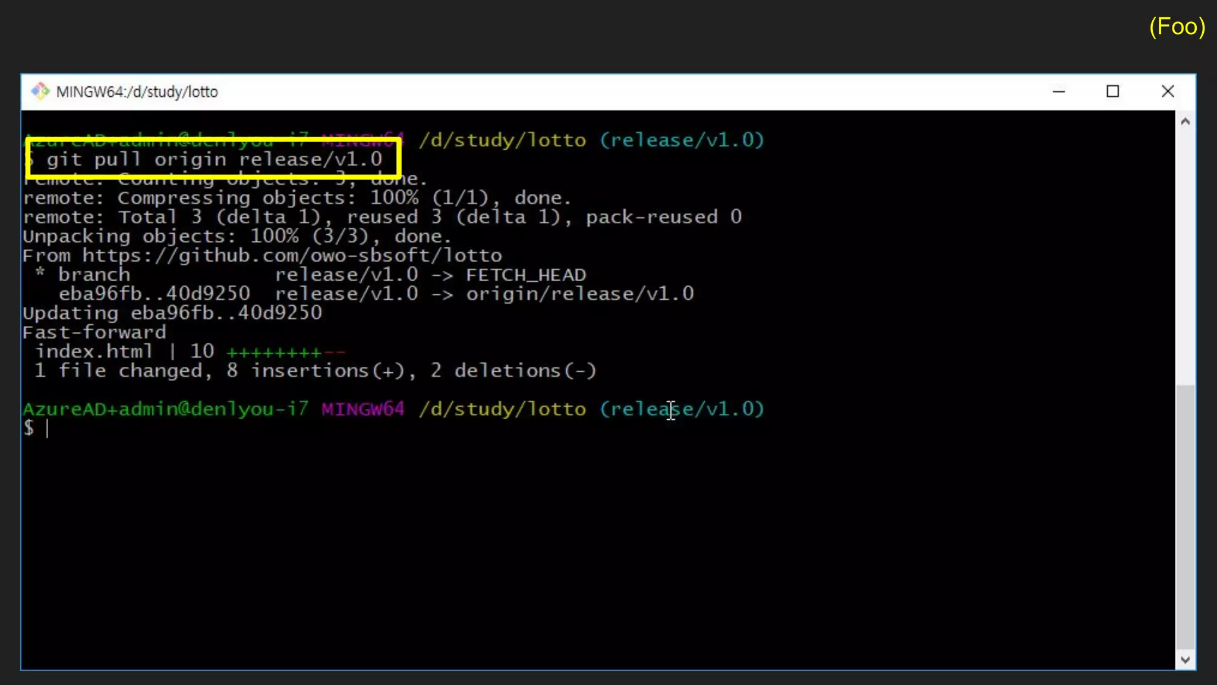Click the terminal scrollbar thumb
The width and height of the screenshot is (1217, 685).
(1185, 516)
